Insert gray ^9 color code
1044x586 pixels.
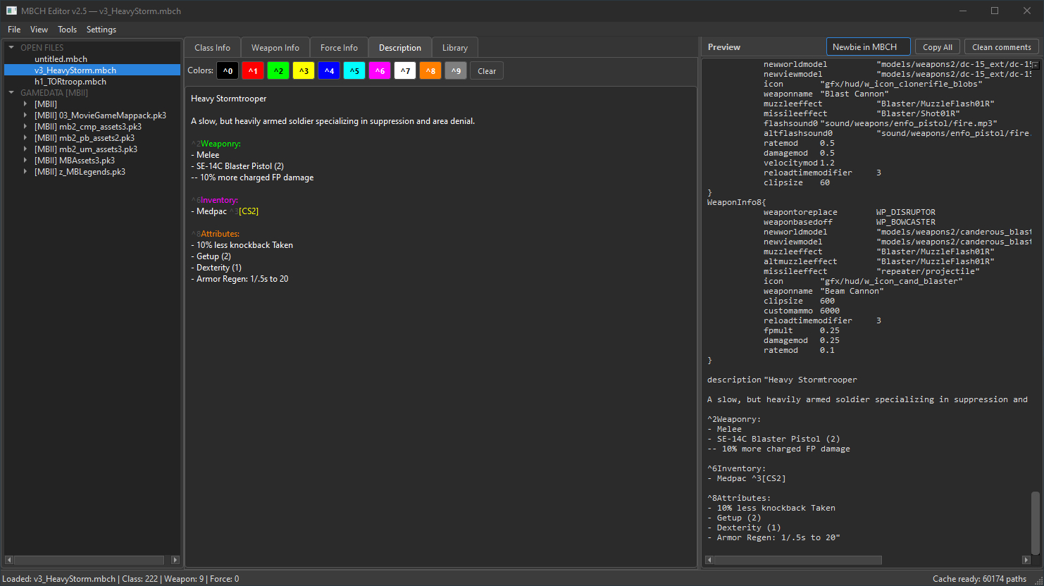tap(456, 71)
